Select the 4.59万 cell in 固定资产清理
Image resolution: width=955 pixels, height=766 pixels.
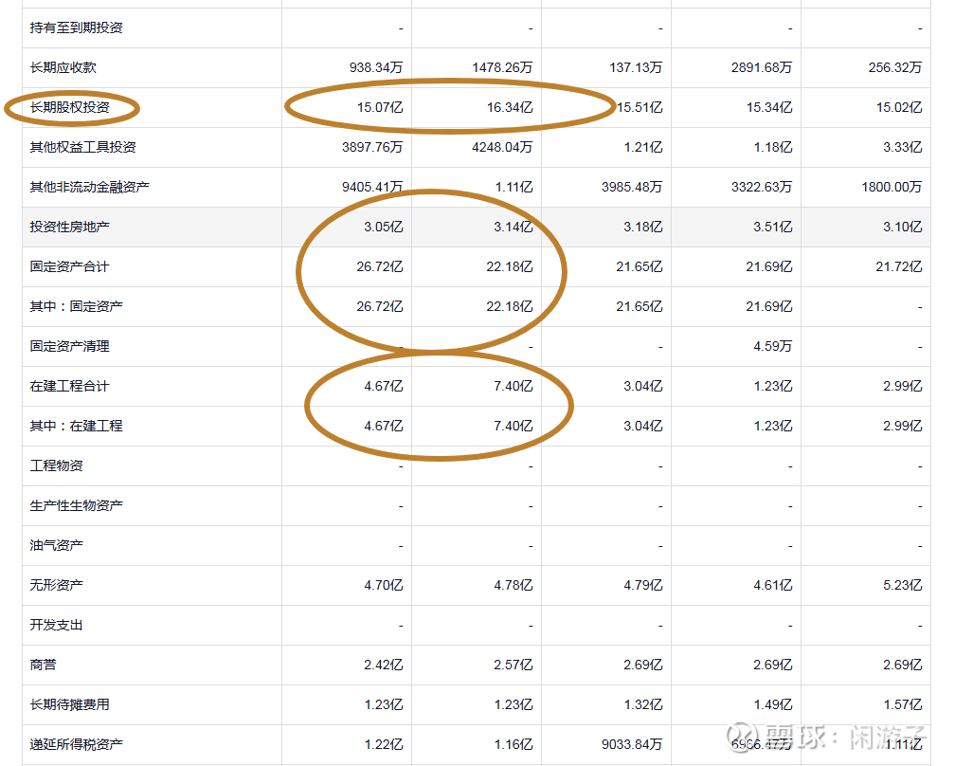click(772, 347)
